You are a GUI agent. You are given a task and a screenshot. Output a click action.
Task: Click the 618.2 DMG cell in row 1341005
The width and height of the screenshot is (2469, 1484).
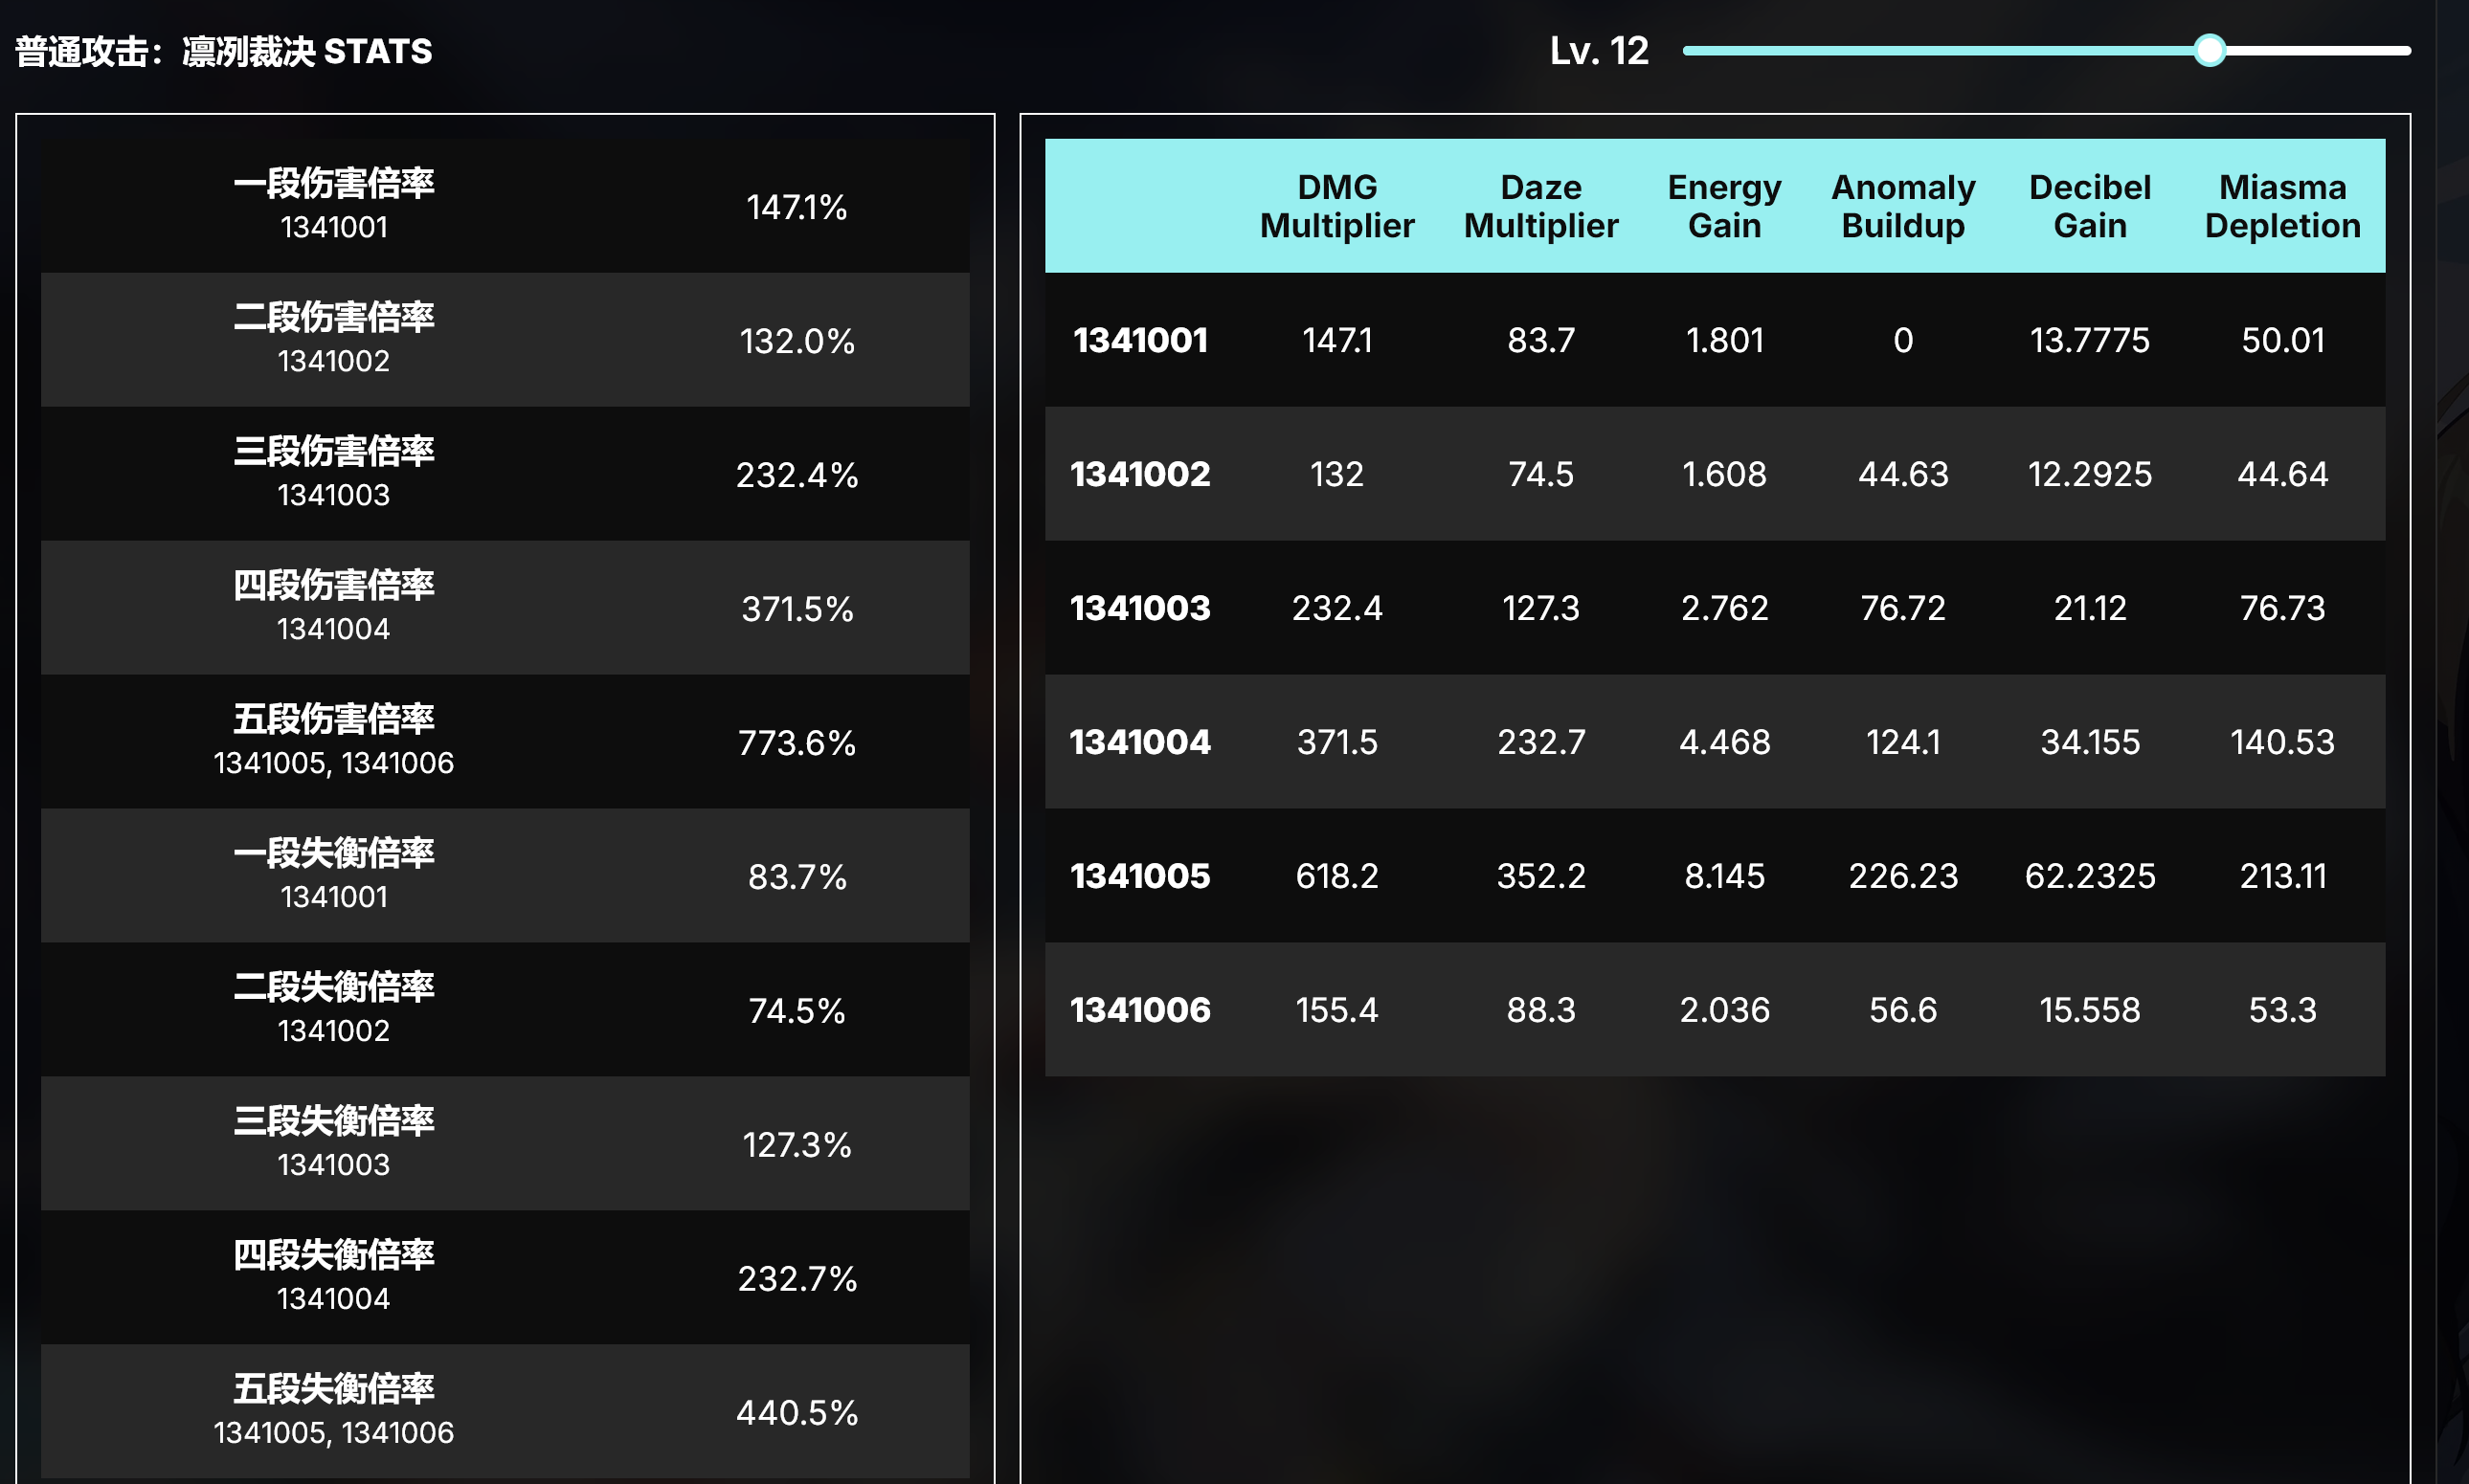(x=1336, y=876)
